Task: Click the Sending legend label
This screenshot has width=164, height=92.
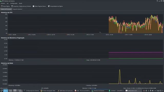Action: pyautogui.click(x=91, y=85)
